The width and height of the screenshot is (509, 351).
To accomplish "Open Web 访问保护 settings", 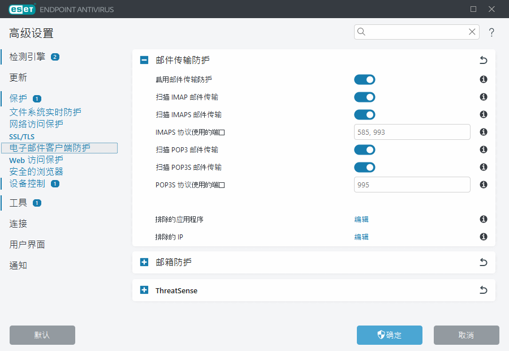I will (x=36, y=160).
